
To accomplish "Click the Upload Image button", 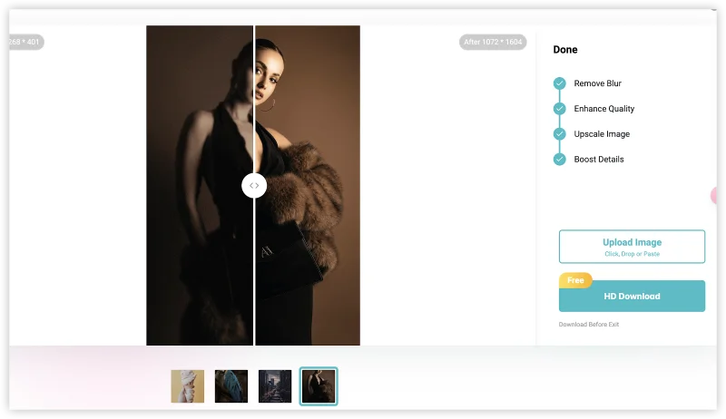I will click(632, 247).
